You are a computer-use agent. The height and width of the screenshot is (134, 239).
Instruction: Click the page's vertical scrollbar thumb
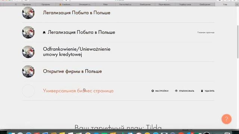tap(238, 42)
